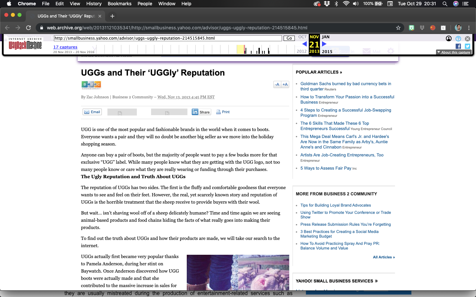Open the Bluetooth menu bar icon
This screenshot has width=476, height=297.
click(337, 4)
